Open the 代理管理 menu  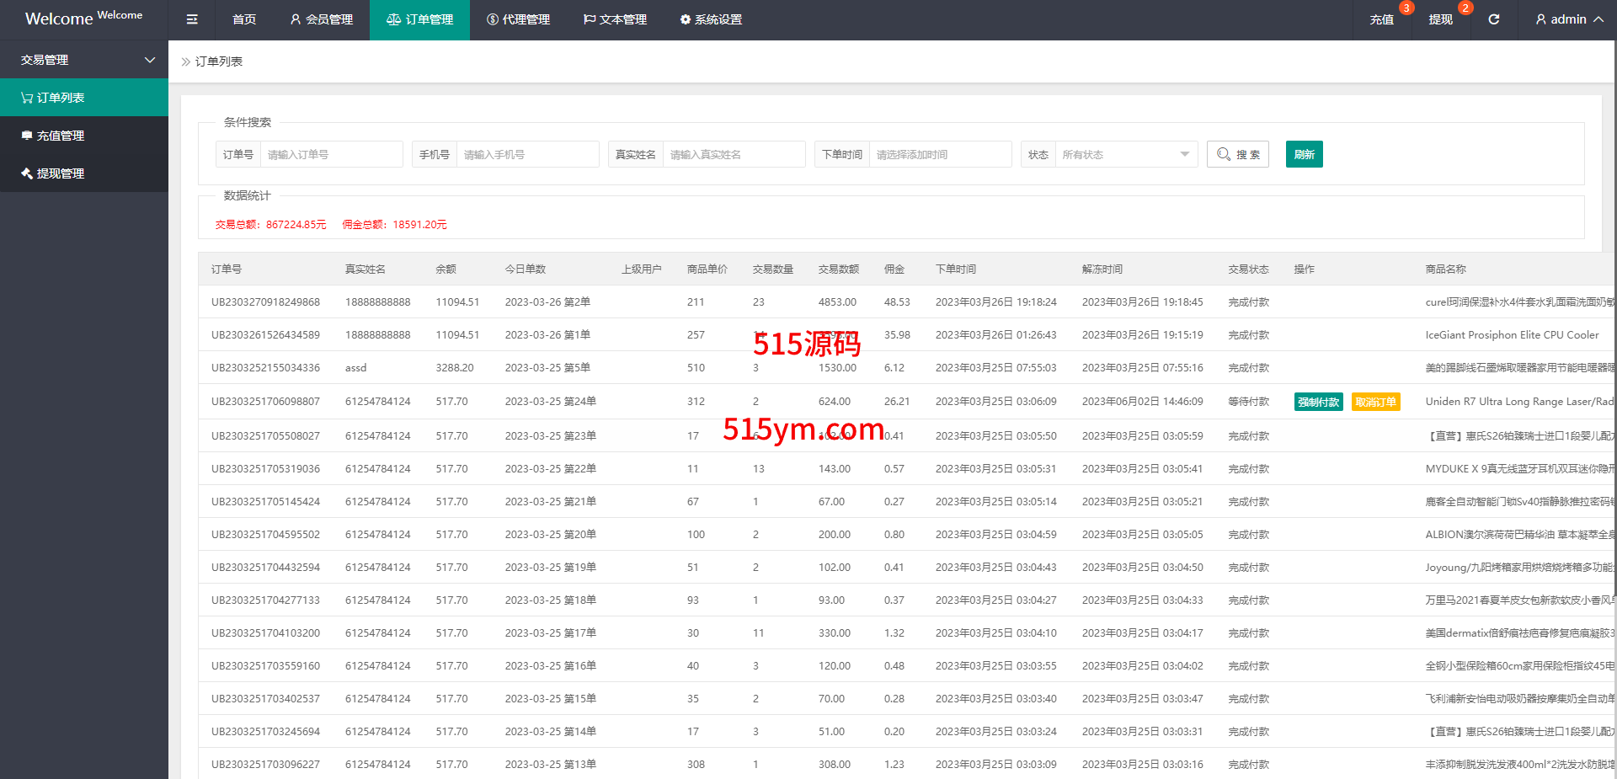click(x=518, y=19)
